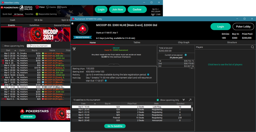The width and height of the screenshot is (256, 132).
Task: Click the Responsible Gaming green icon
Action: click(37, 14)
